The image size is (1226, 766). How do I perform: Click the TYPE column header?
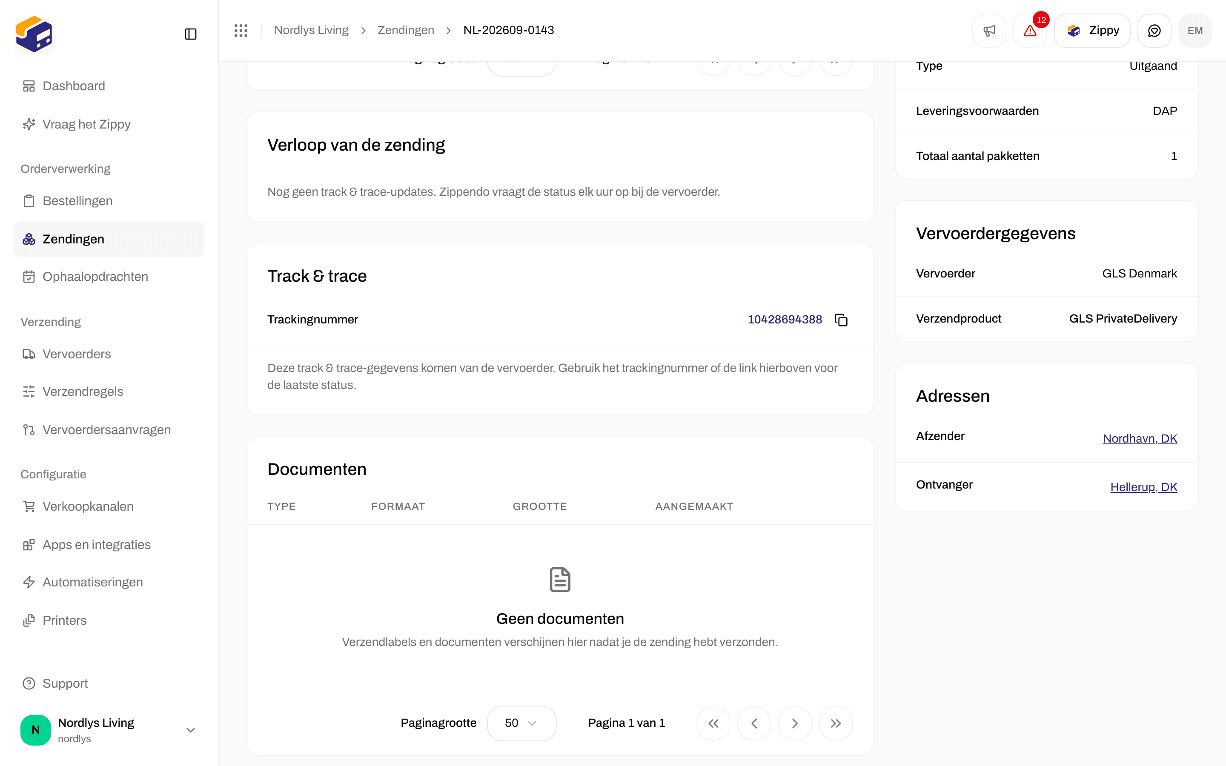tap(282, 506)
